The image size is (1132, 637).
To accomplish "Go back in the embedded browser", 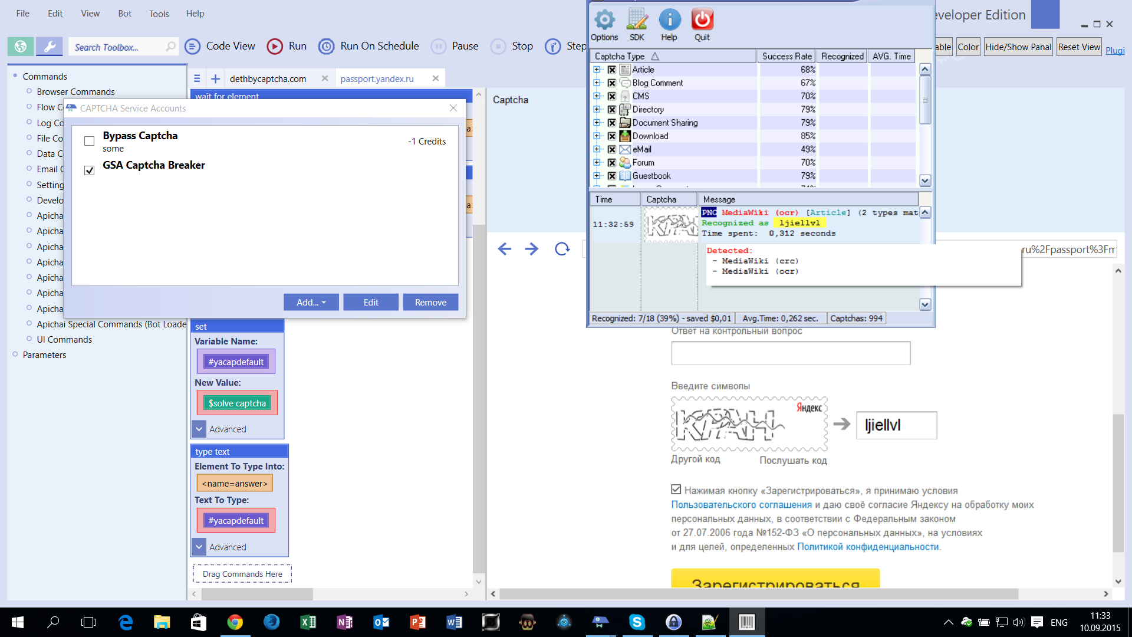I will (504, 249).
